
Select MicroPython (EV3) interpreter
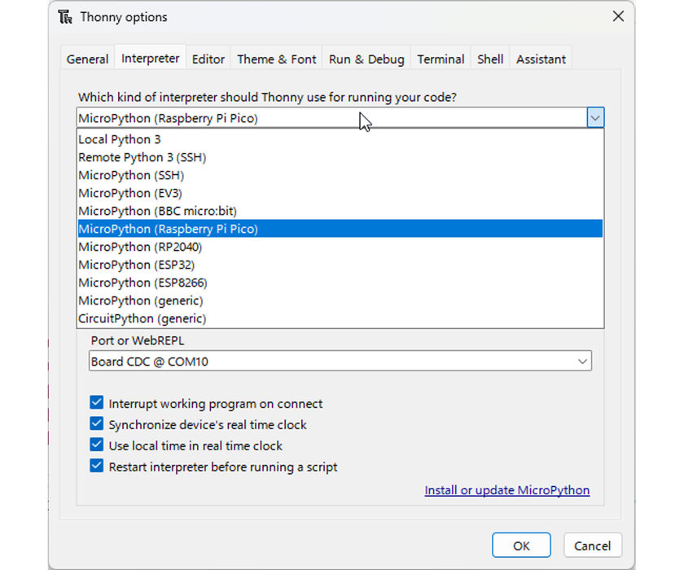click(340, 193)
